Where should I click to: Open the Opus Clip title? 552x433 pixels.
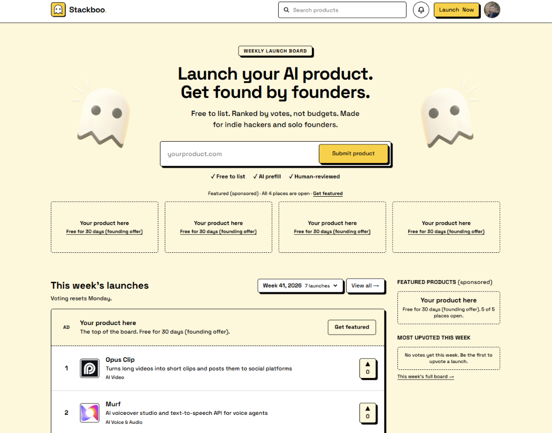click(120, 359)
